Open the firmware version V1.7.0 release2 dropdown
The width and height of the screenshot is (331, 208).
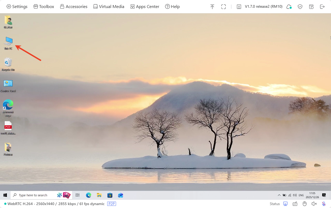point(260,7)
